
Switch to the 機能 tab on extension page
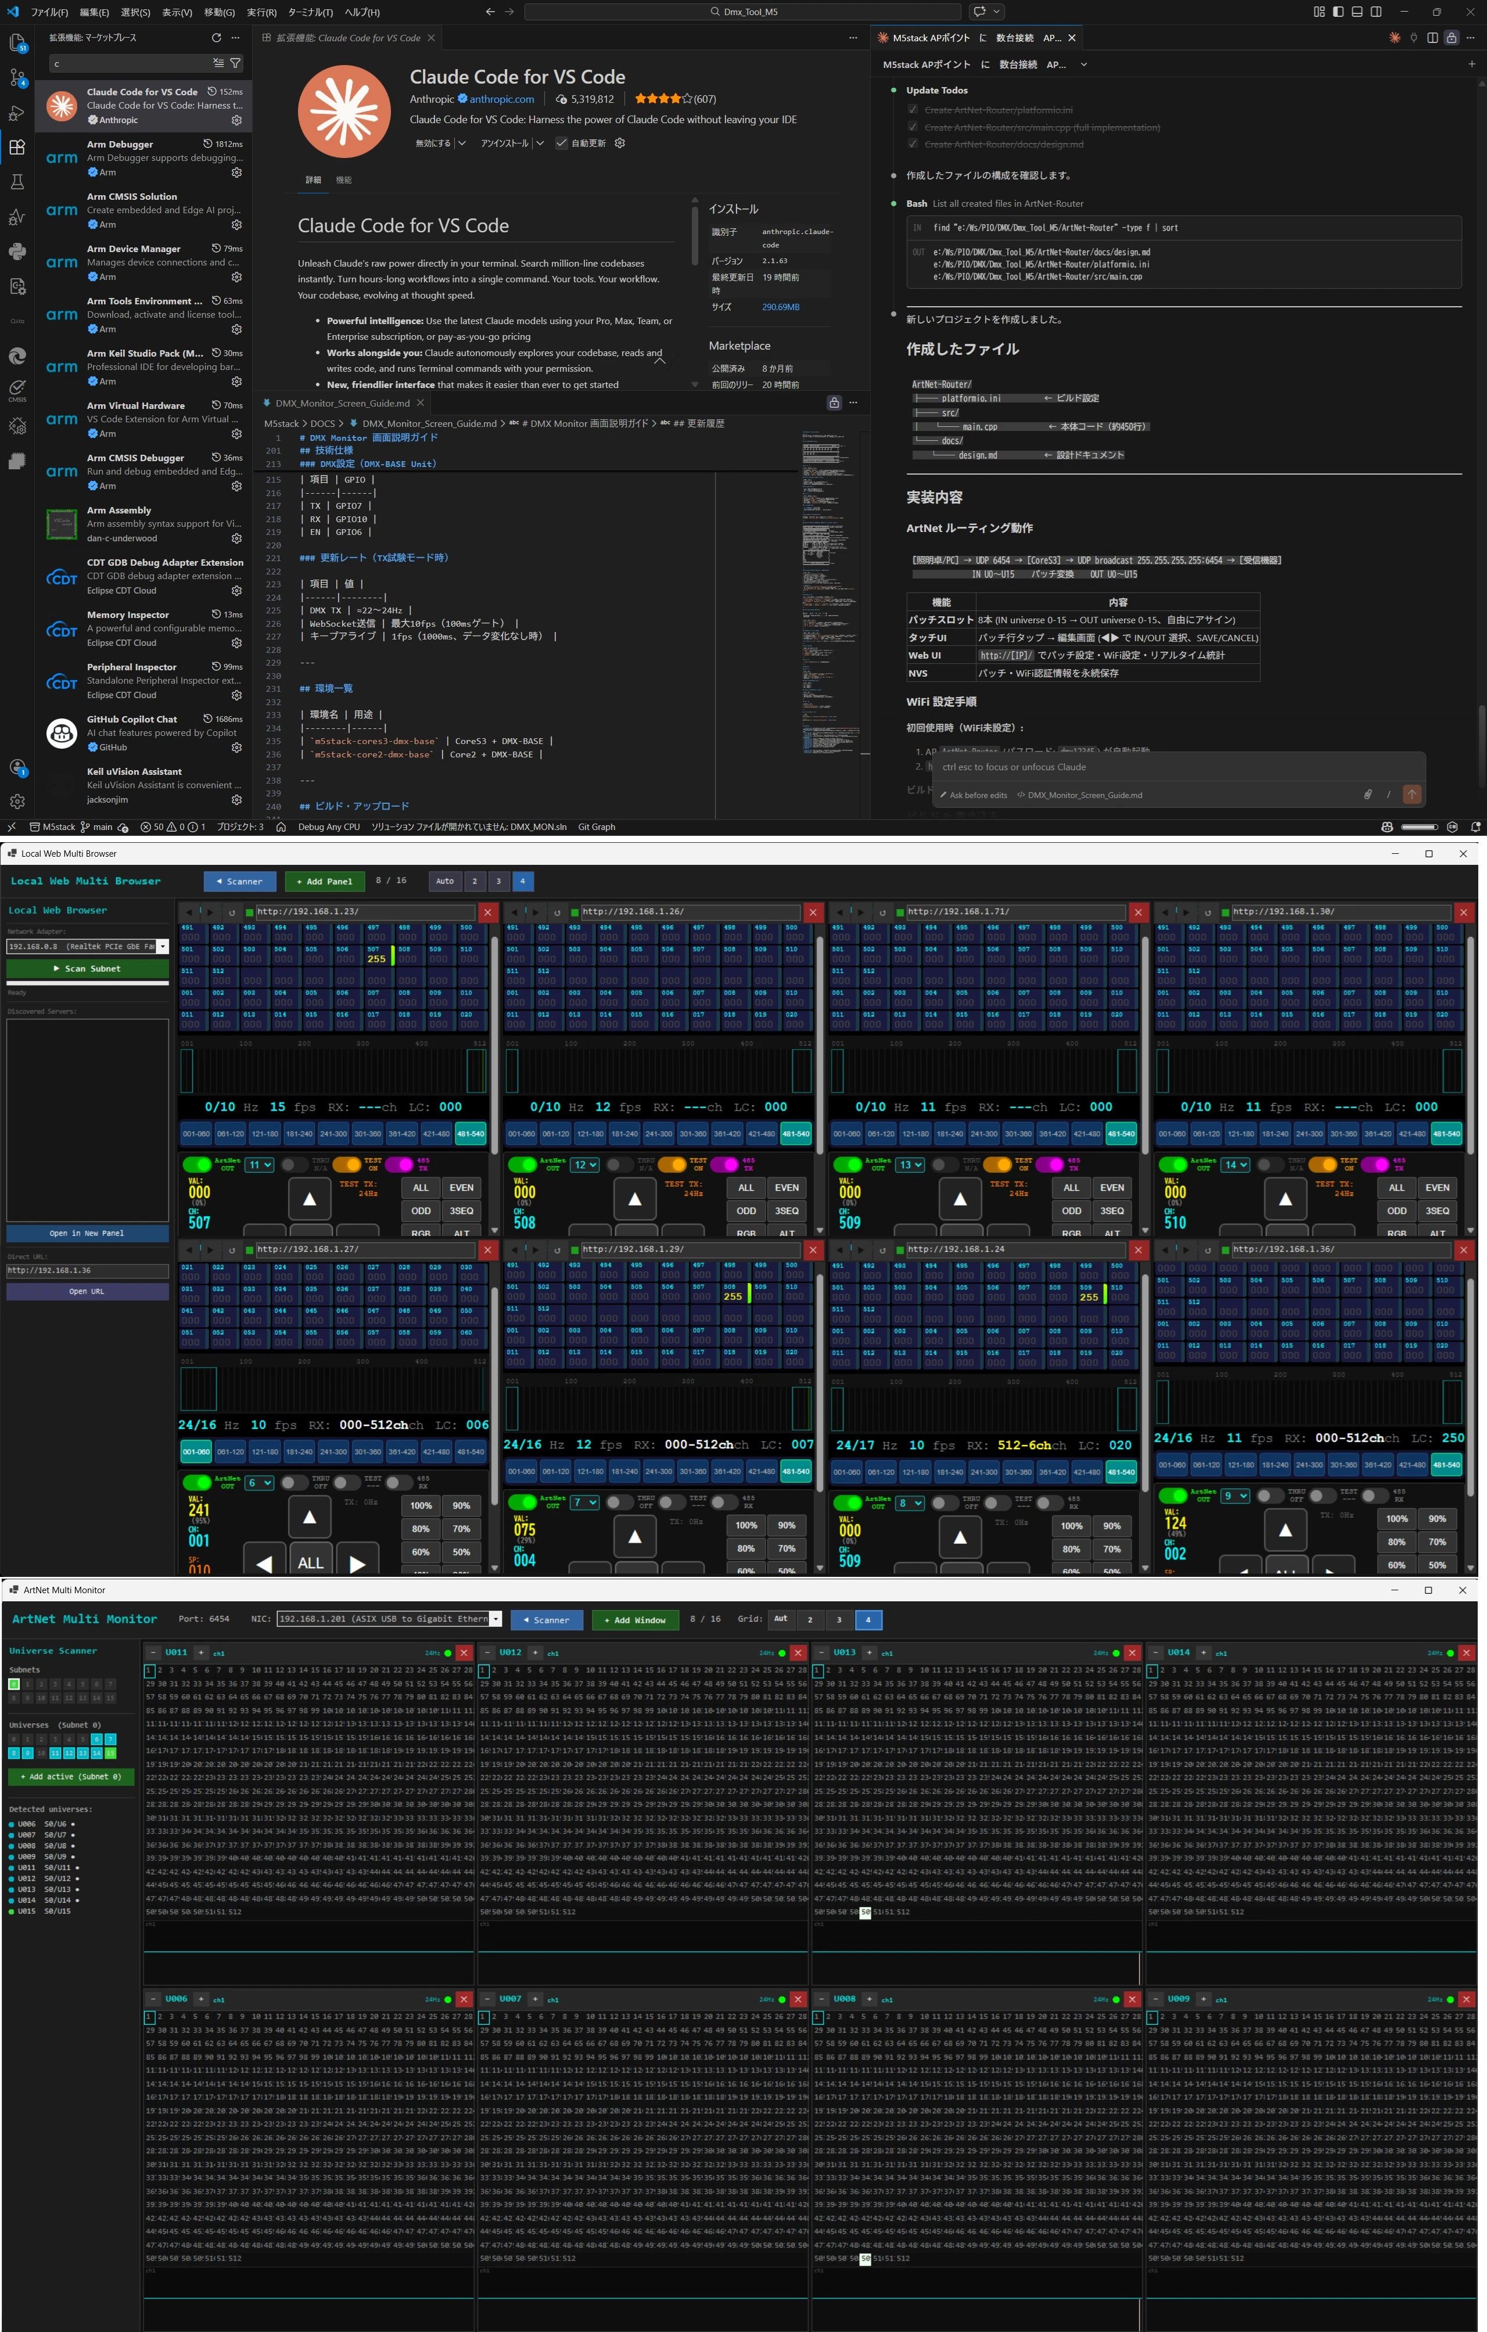pos(344,180)
